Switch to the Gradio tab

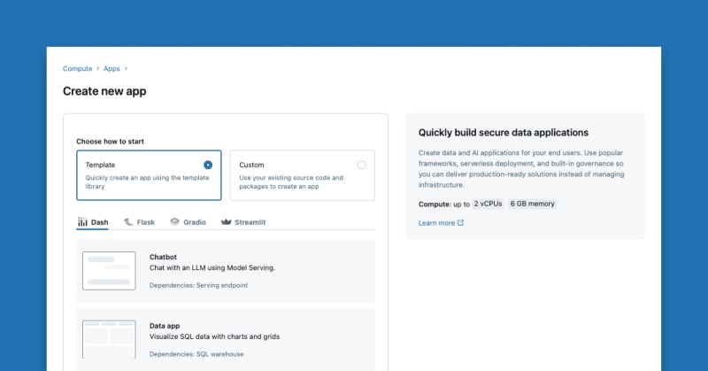(x=194, y=222)
